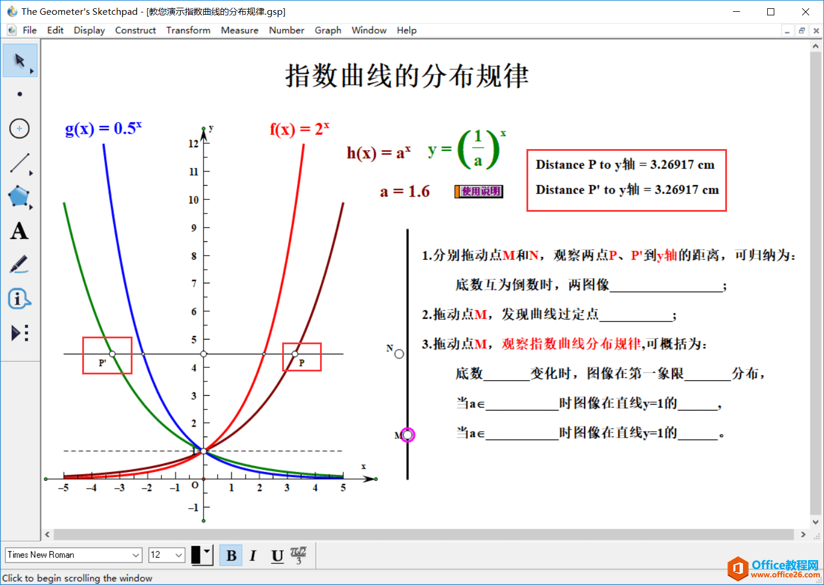Toggle underline text formatting

tap(277, 555)
